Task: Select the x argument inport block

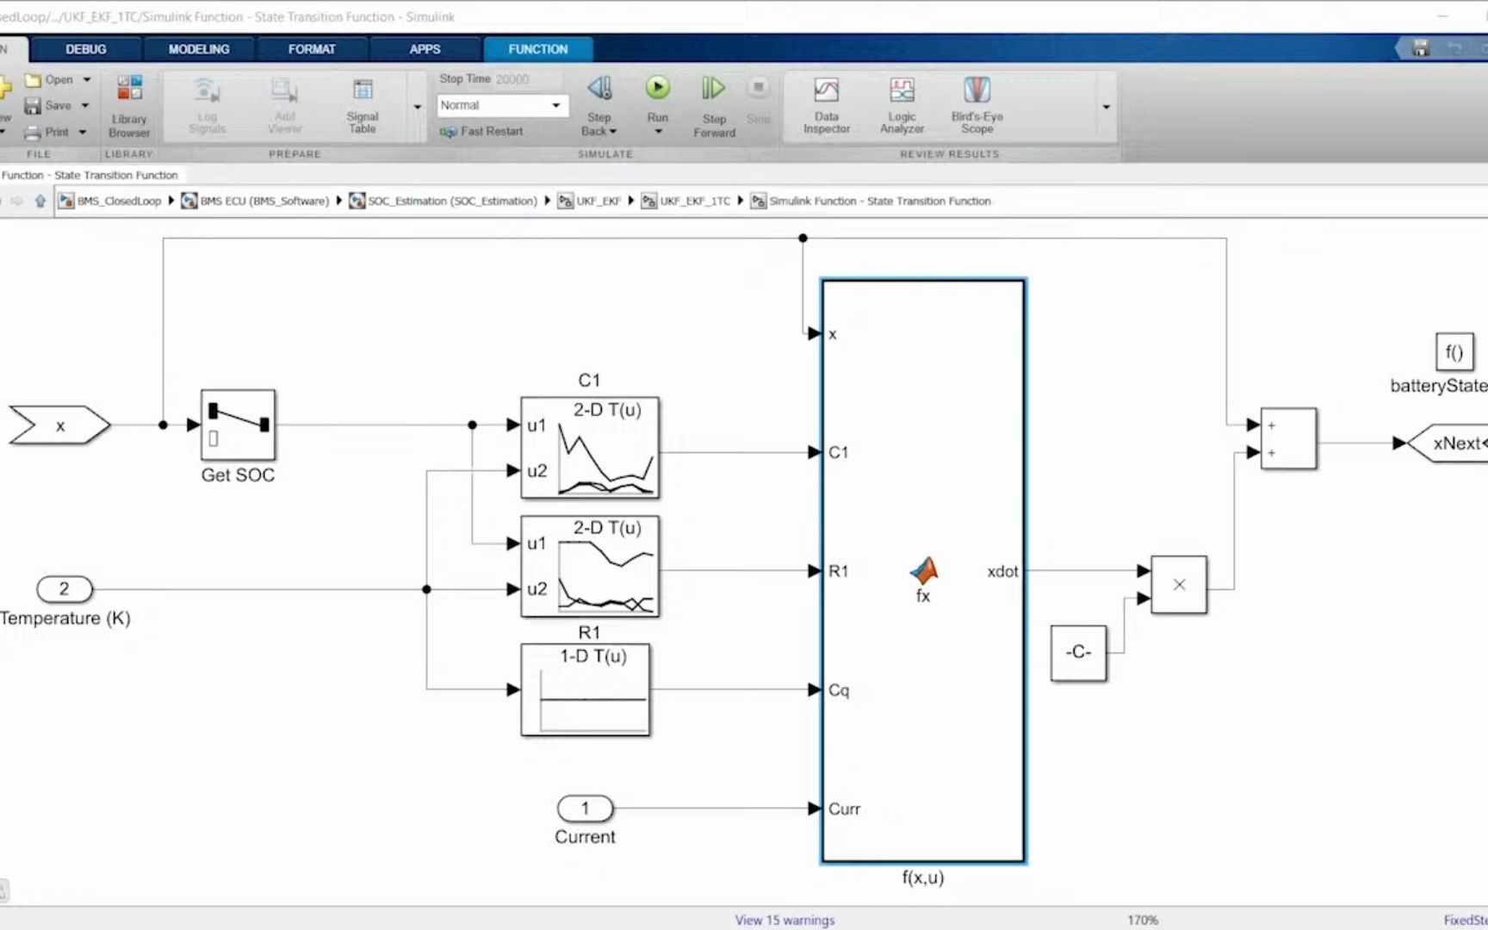Action: 60,425
